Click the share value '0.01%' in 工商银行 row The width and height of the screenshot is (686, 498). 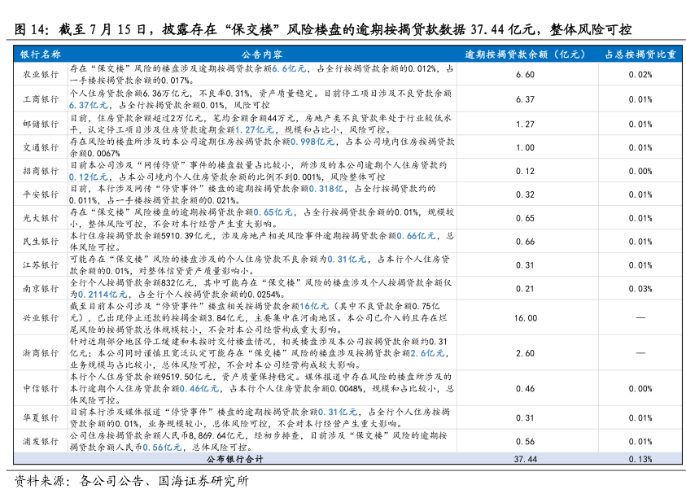[x=640, y=100]
